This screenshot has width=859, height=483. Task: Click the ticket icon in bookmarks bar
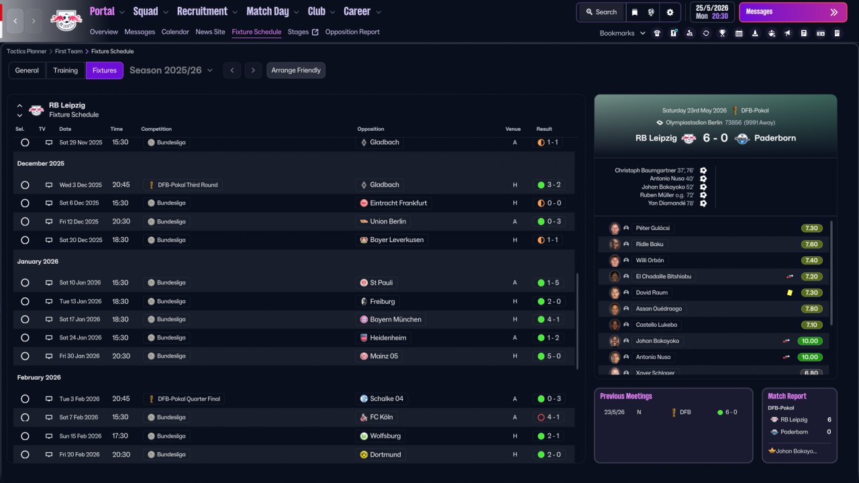[x=820, y=33]
